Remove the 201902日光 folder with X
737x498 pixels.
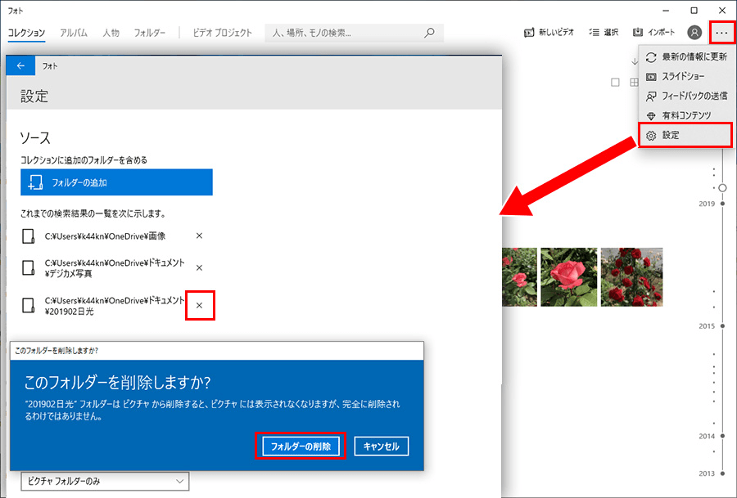(200, 305)
